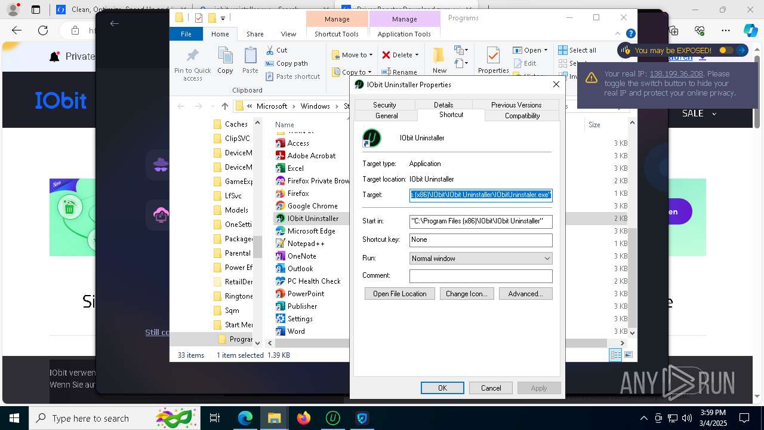Viewport: 764px width, 430px height.
Task: Click the Start in field
Action: click(x=480, y=222)
